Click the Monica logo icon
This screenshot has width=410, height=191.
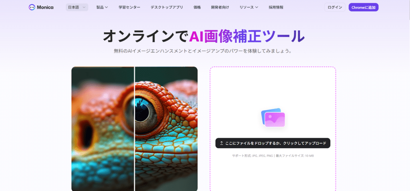pyautogui.click(x=32, y=7)
